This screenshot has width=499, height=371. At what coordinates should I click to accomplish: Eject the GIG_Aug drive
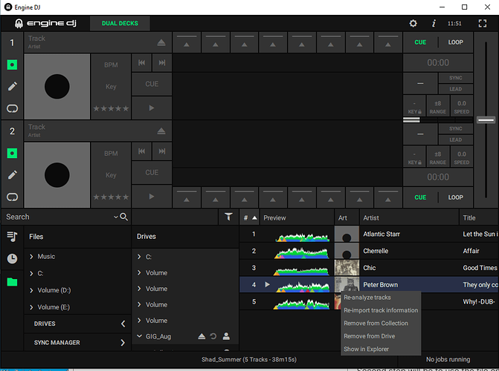click(202, 336)
